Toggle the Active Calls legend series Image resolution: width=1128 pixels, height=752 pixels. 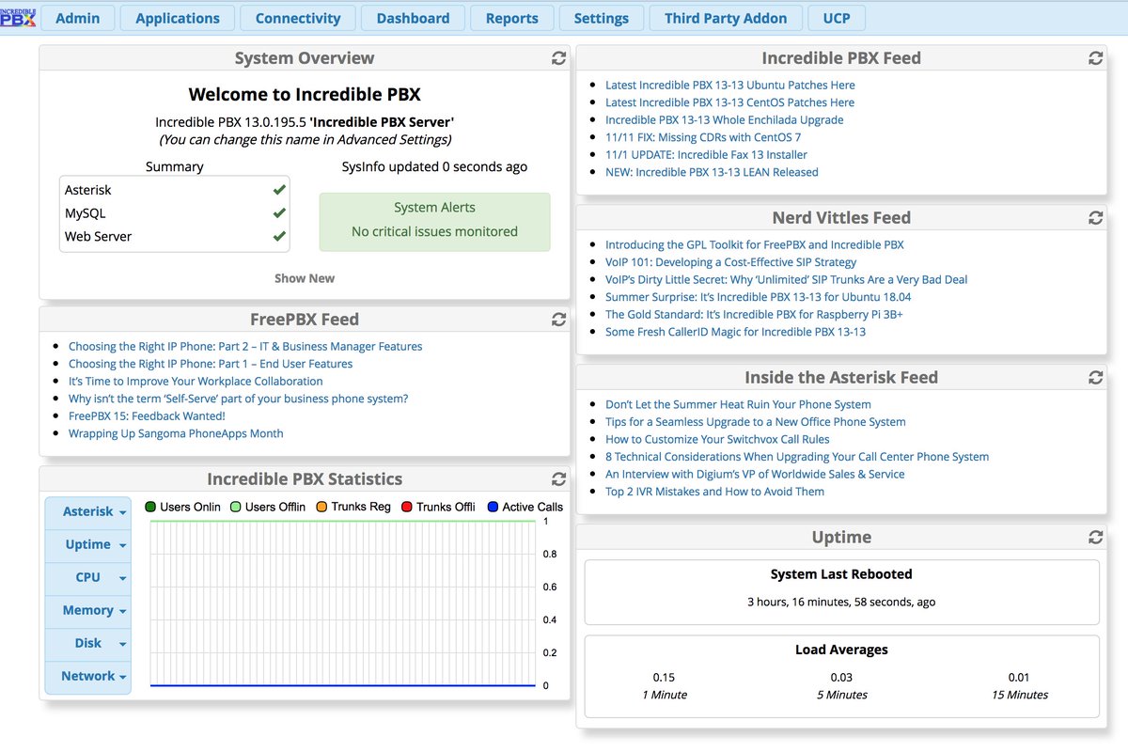(x=525, y=507)
